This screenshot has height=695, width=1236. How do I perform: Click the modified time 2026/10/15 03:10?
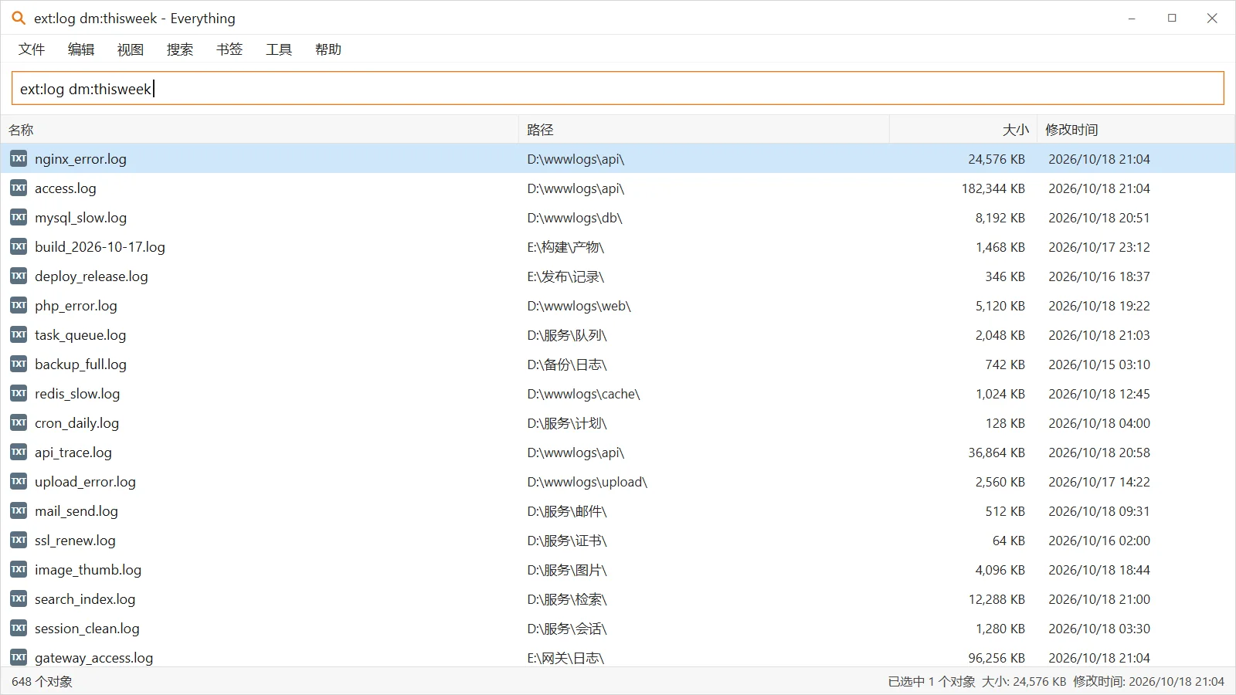coord(1099,364)
